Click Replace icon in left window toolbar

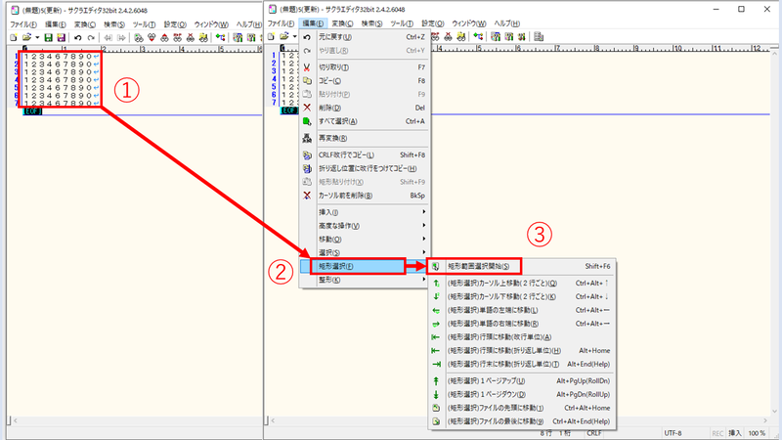click(x=178, y=37)
